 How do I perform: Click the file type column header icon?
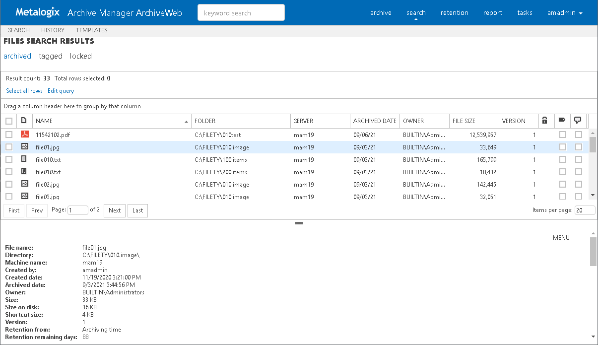coord(24,121)
